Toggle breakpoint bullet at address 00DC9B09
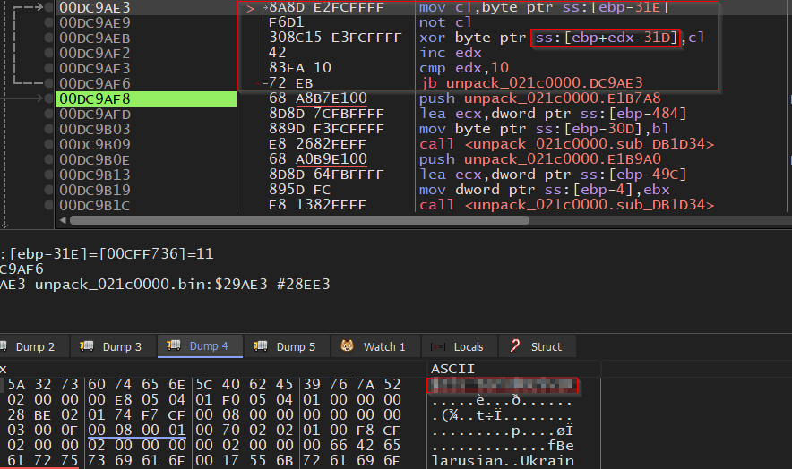 (48, 144)
